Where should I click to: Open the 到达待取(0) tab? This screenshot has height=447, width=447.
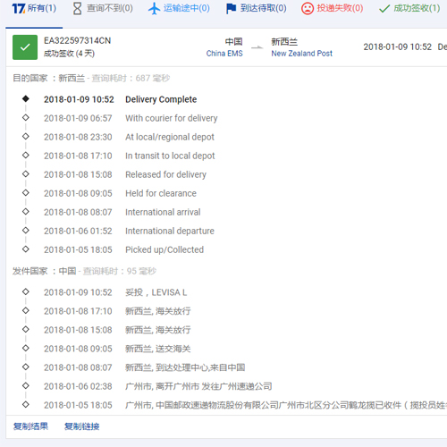tap(257, 8)
